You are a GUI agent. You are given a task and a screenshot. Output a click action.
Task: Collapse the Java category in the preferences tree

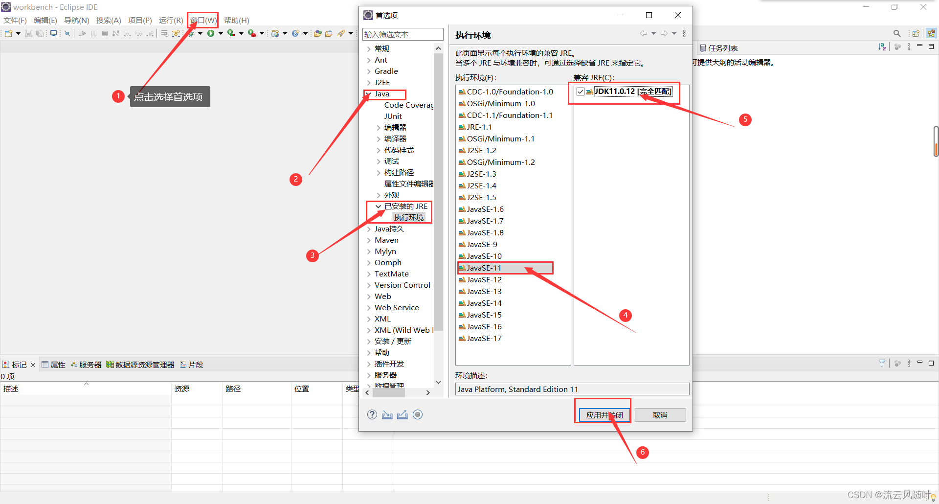click(x=368, y=93)
